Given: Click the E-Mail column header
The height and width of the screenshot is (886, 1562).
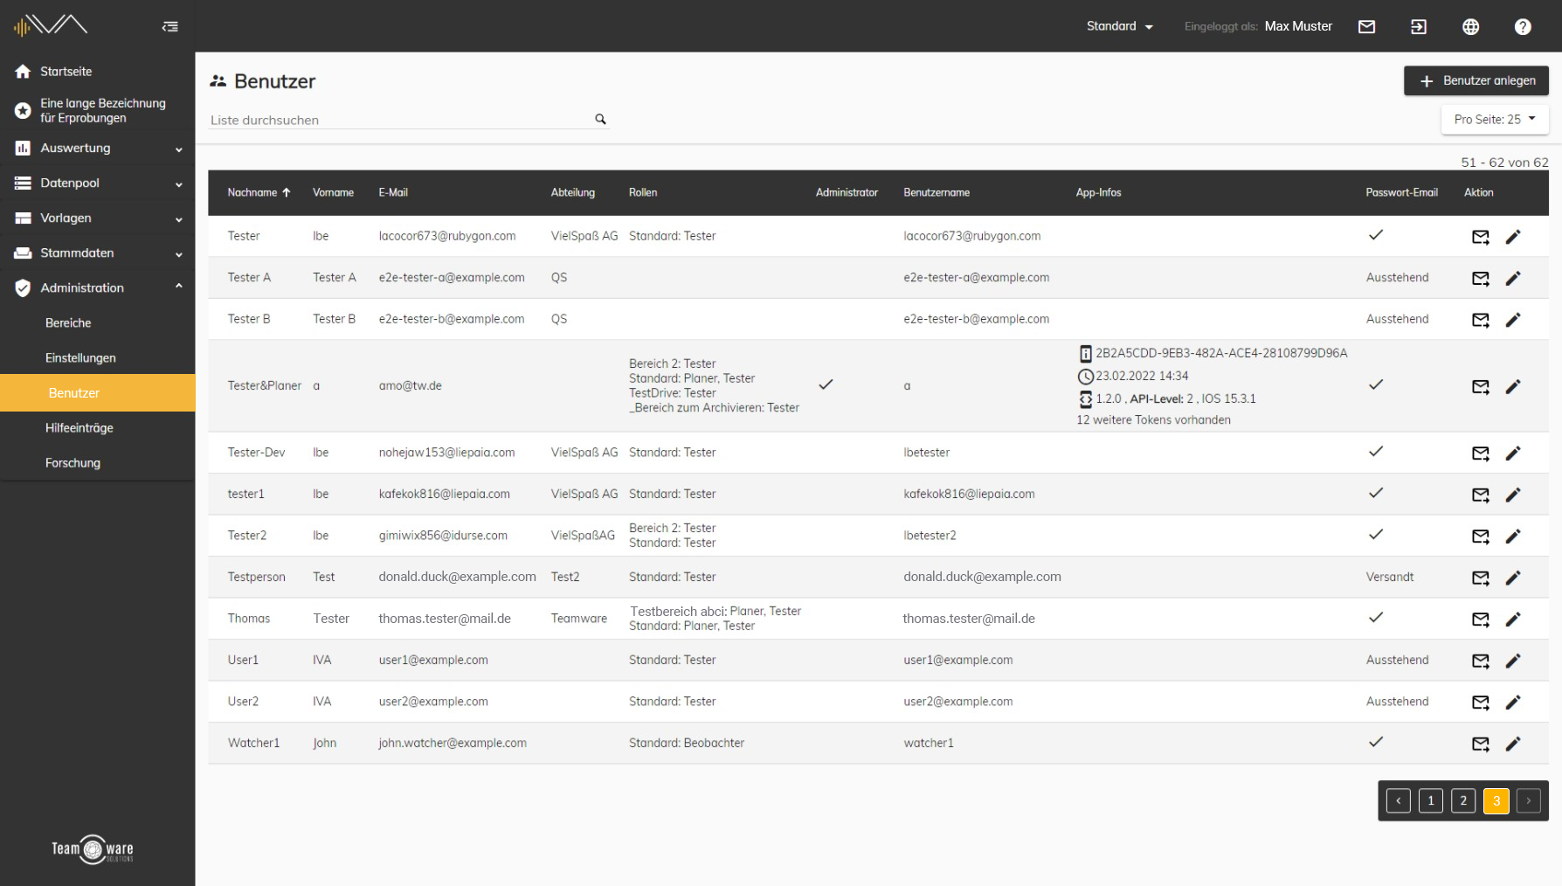Looking at the screenshot, I should click(x=393, y=192).
